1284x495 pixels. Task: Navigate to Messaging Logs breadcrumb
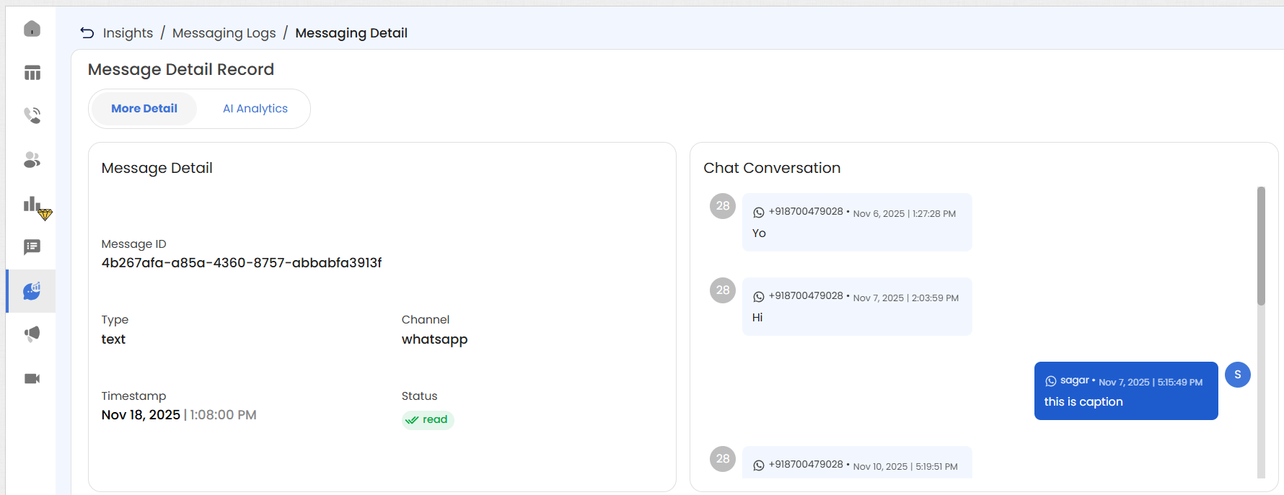(224, 33)
